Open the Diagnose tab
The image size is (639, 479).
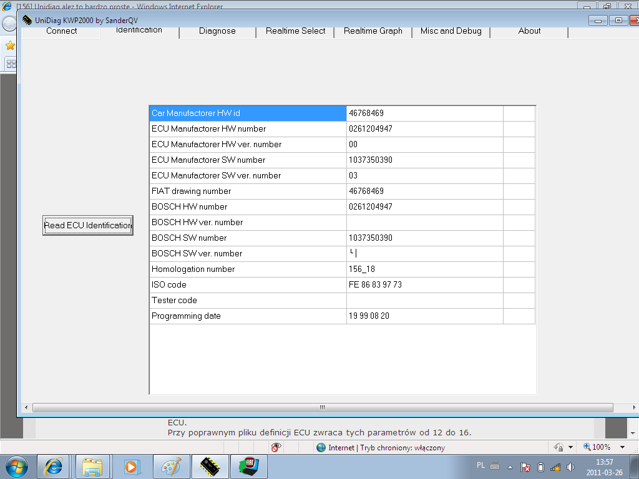point(217,31)
